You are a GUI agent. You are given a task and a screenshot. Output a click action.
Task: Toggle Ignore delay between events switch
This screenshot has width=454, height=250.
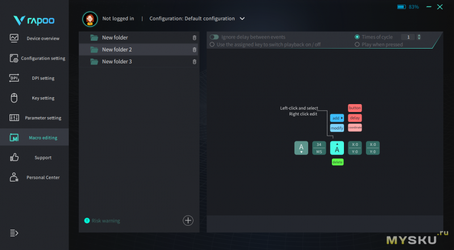pyautogui.click(x=214, y=37)
